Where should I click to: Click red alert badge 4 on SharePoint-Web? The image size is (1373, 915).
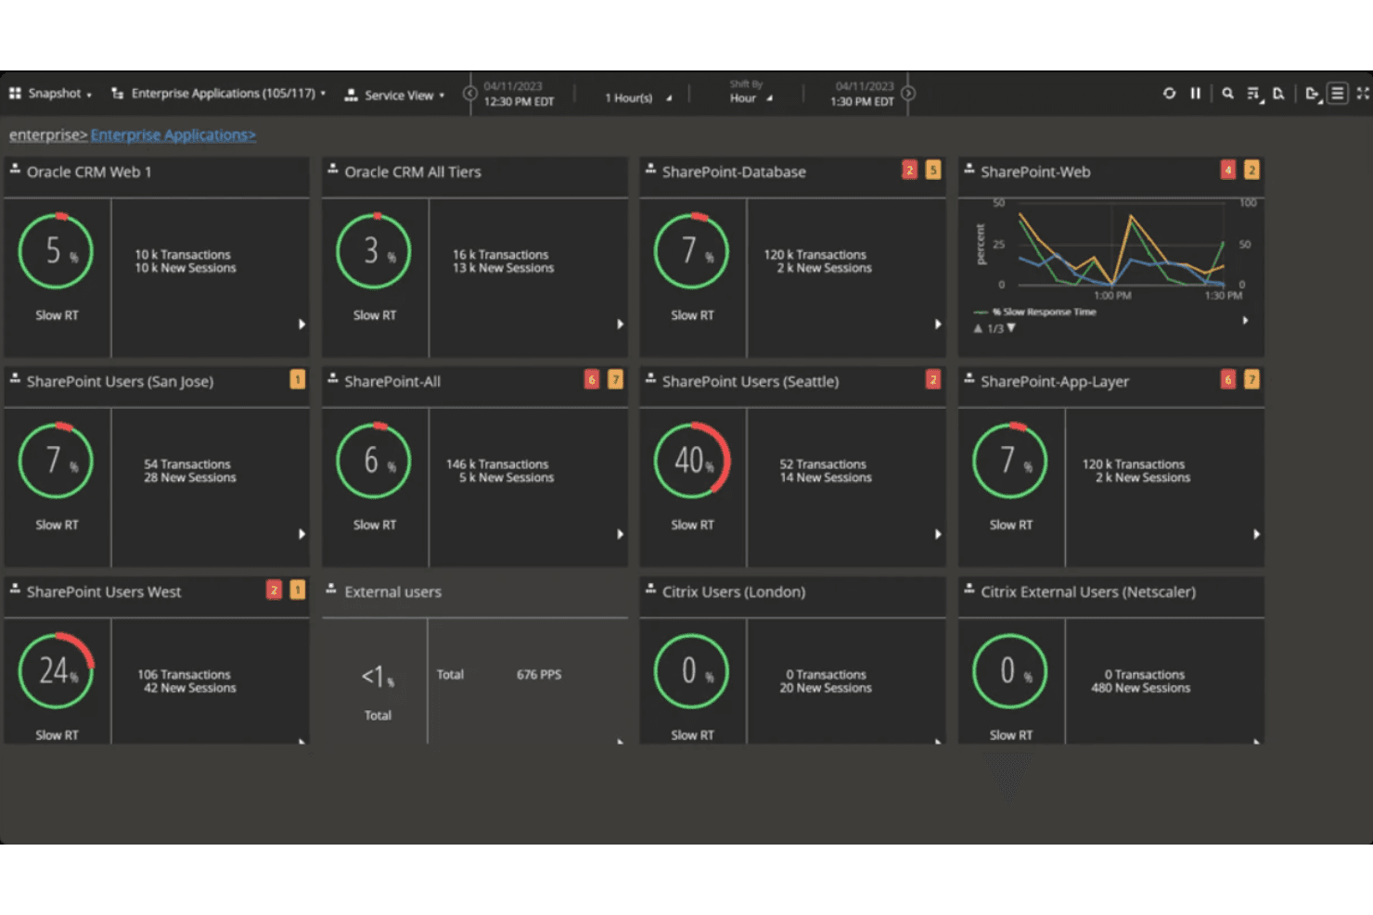coord(1228,170)
